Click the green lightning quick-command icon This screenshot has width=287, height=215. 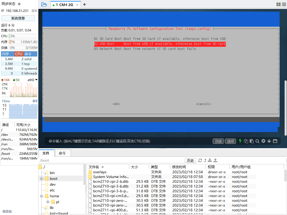coord(240,141)
